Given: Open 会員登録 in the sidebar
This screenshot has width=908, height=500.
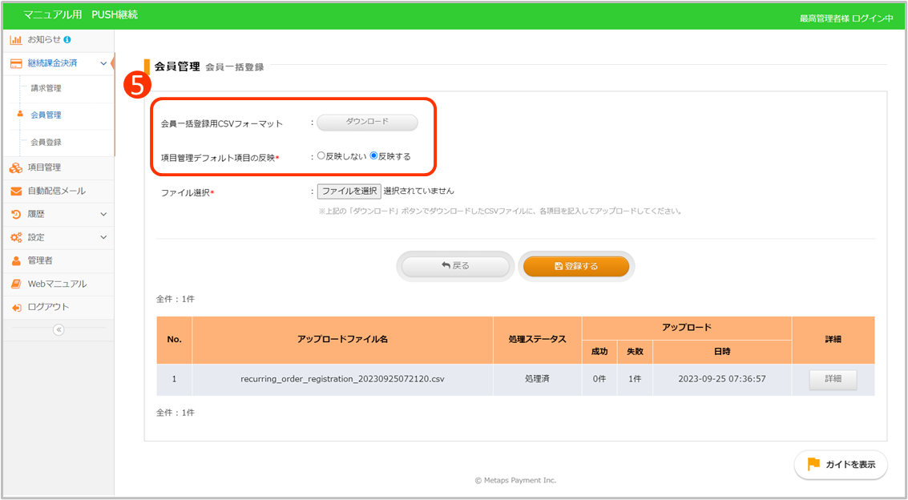Looking at the screenshot, I should coord(46,142).
